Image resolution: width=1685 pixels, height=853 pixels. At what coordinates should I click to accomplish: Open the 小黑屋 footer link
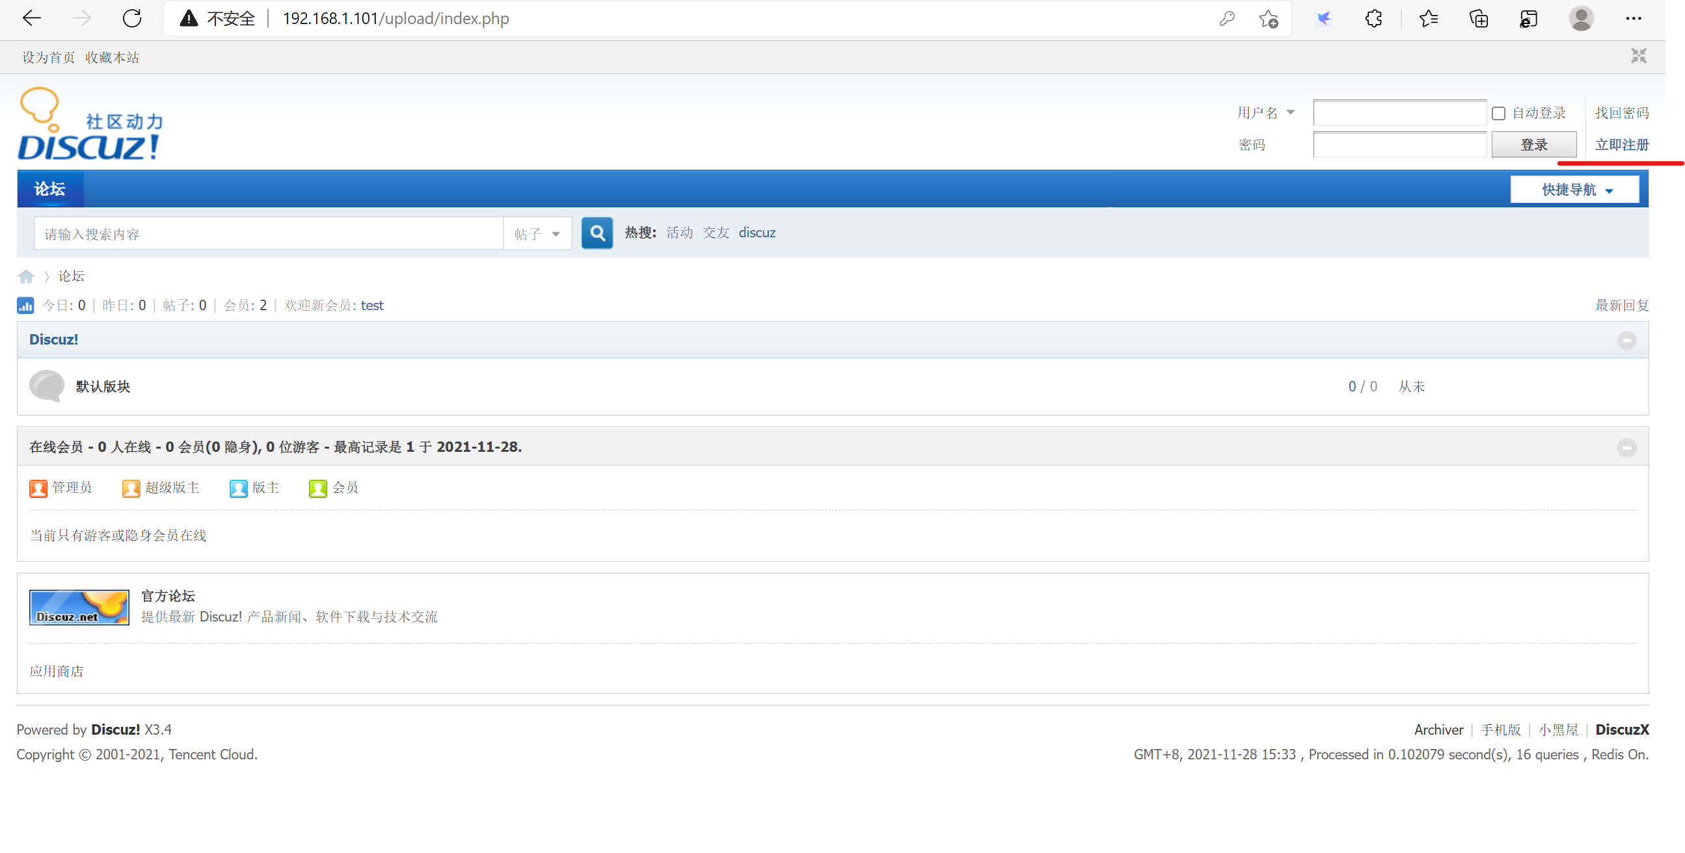coord(1557,730)
